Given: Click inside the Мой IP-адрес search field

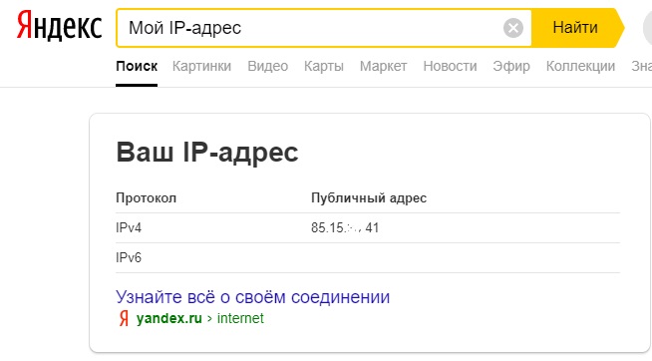Looking at the screenshot, I should point(310,28).
